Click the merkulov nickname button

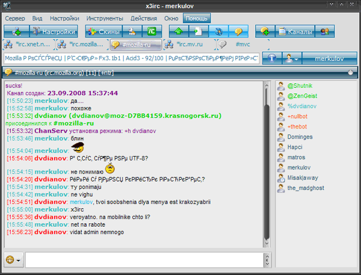click(330, 58)
